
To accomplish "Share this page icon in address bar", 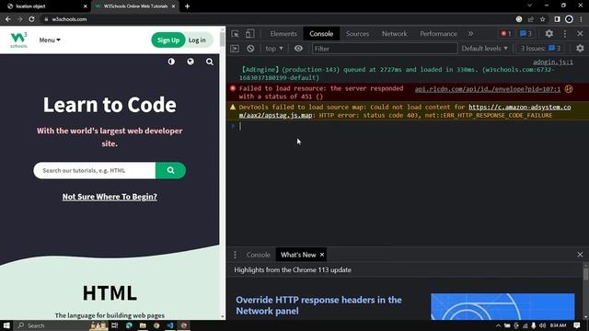I will click(531, 19).
